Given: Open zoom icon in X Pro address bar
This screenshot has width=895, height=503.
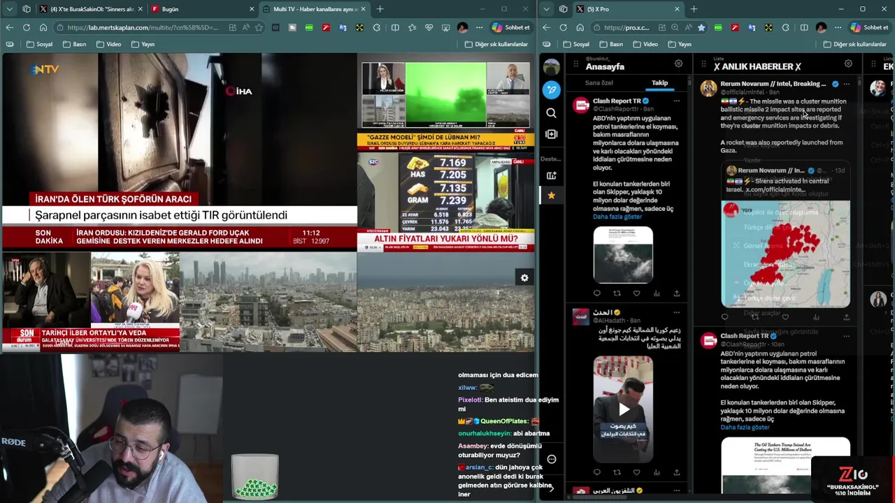Looking at the screenshot, I should coord(675,27).
